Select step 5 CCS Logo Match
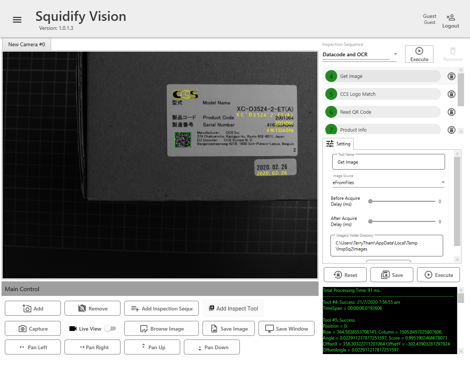470x366 pixels. pos(383,94)
